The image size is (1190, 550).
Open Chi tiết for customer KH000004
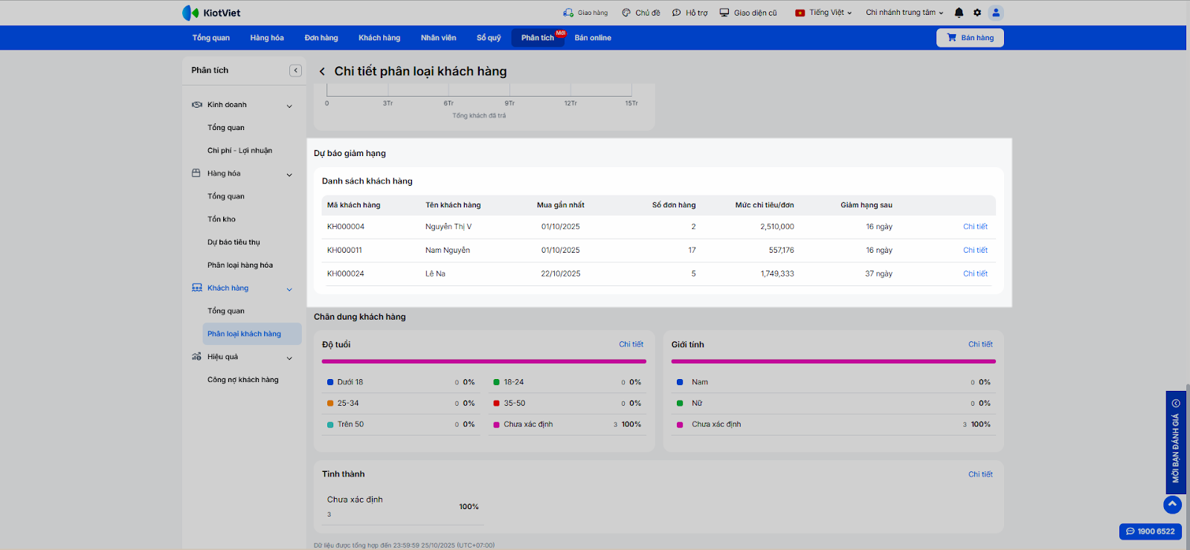pyautogui.click(x=975, y=227)
